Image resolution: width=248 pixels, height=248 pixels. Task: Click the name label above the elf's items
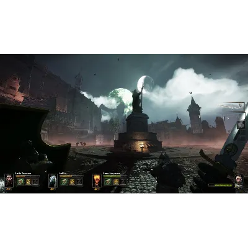coord(63,174)
